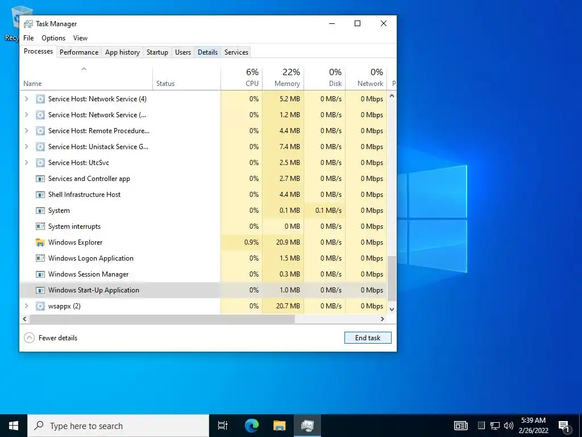Open File Explorer from the taskbar

coord(280,426)
